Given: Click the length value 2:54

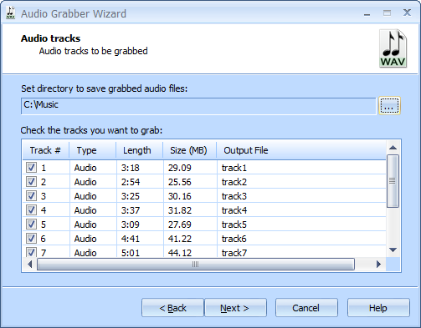Looking at the screenshot, I should pos(131,182).
